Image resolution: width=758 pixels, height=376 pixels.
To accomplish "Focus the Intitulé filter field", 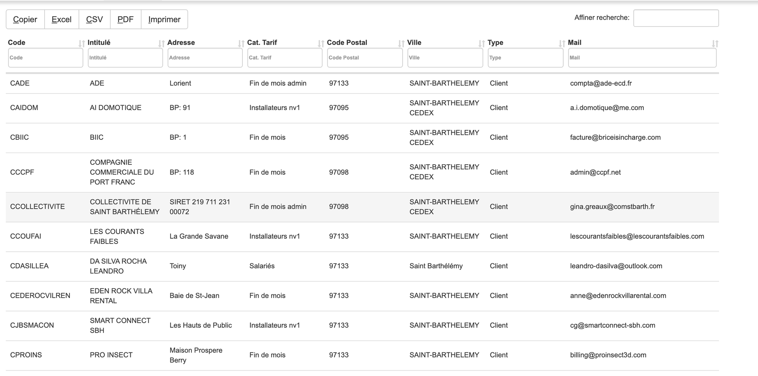I will 125,58.
